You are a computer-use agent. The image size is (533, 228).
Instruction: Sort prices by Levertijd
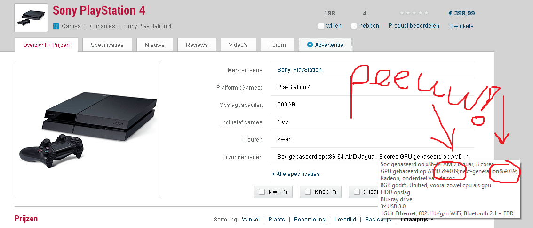coord(345,220)
